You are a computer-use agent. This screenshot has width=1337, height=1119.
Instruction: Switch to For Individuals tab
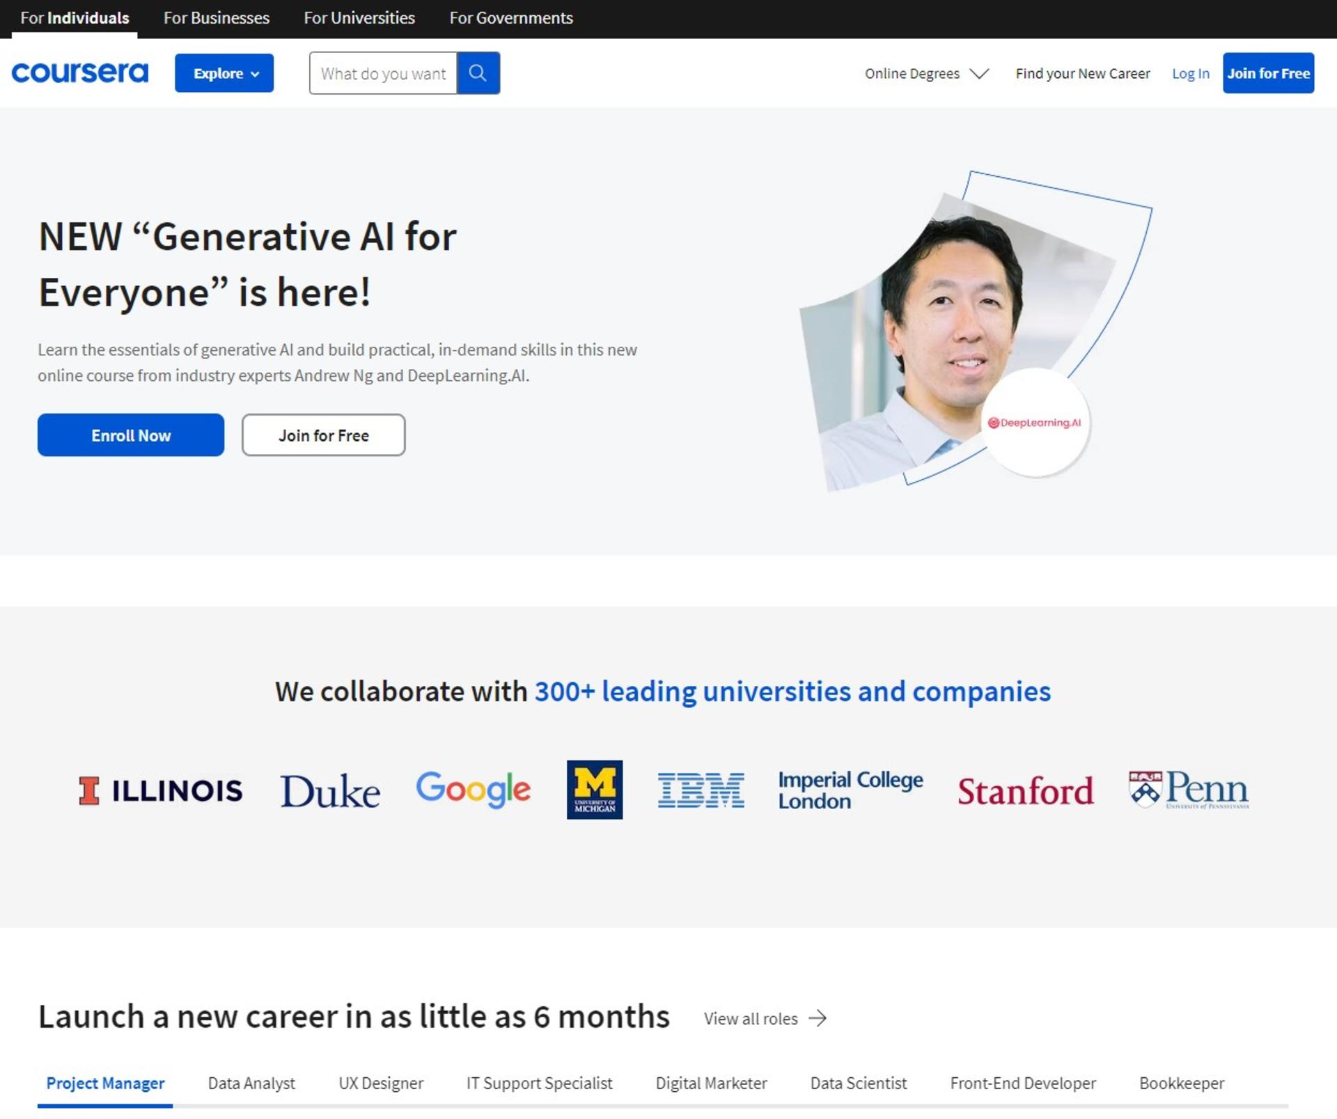75,18
